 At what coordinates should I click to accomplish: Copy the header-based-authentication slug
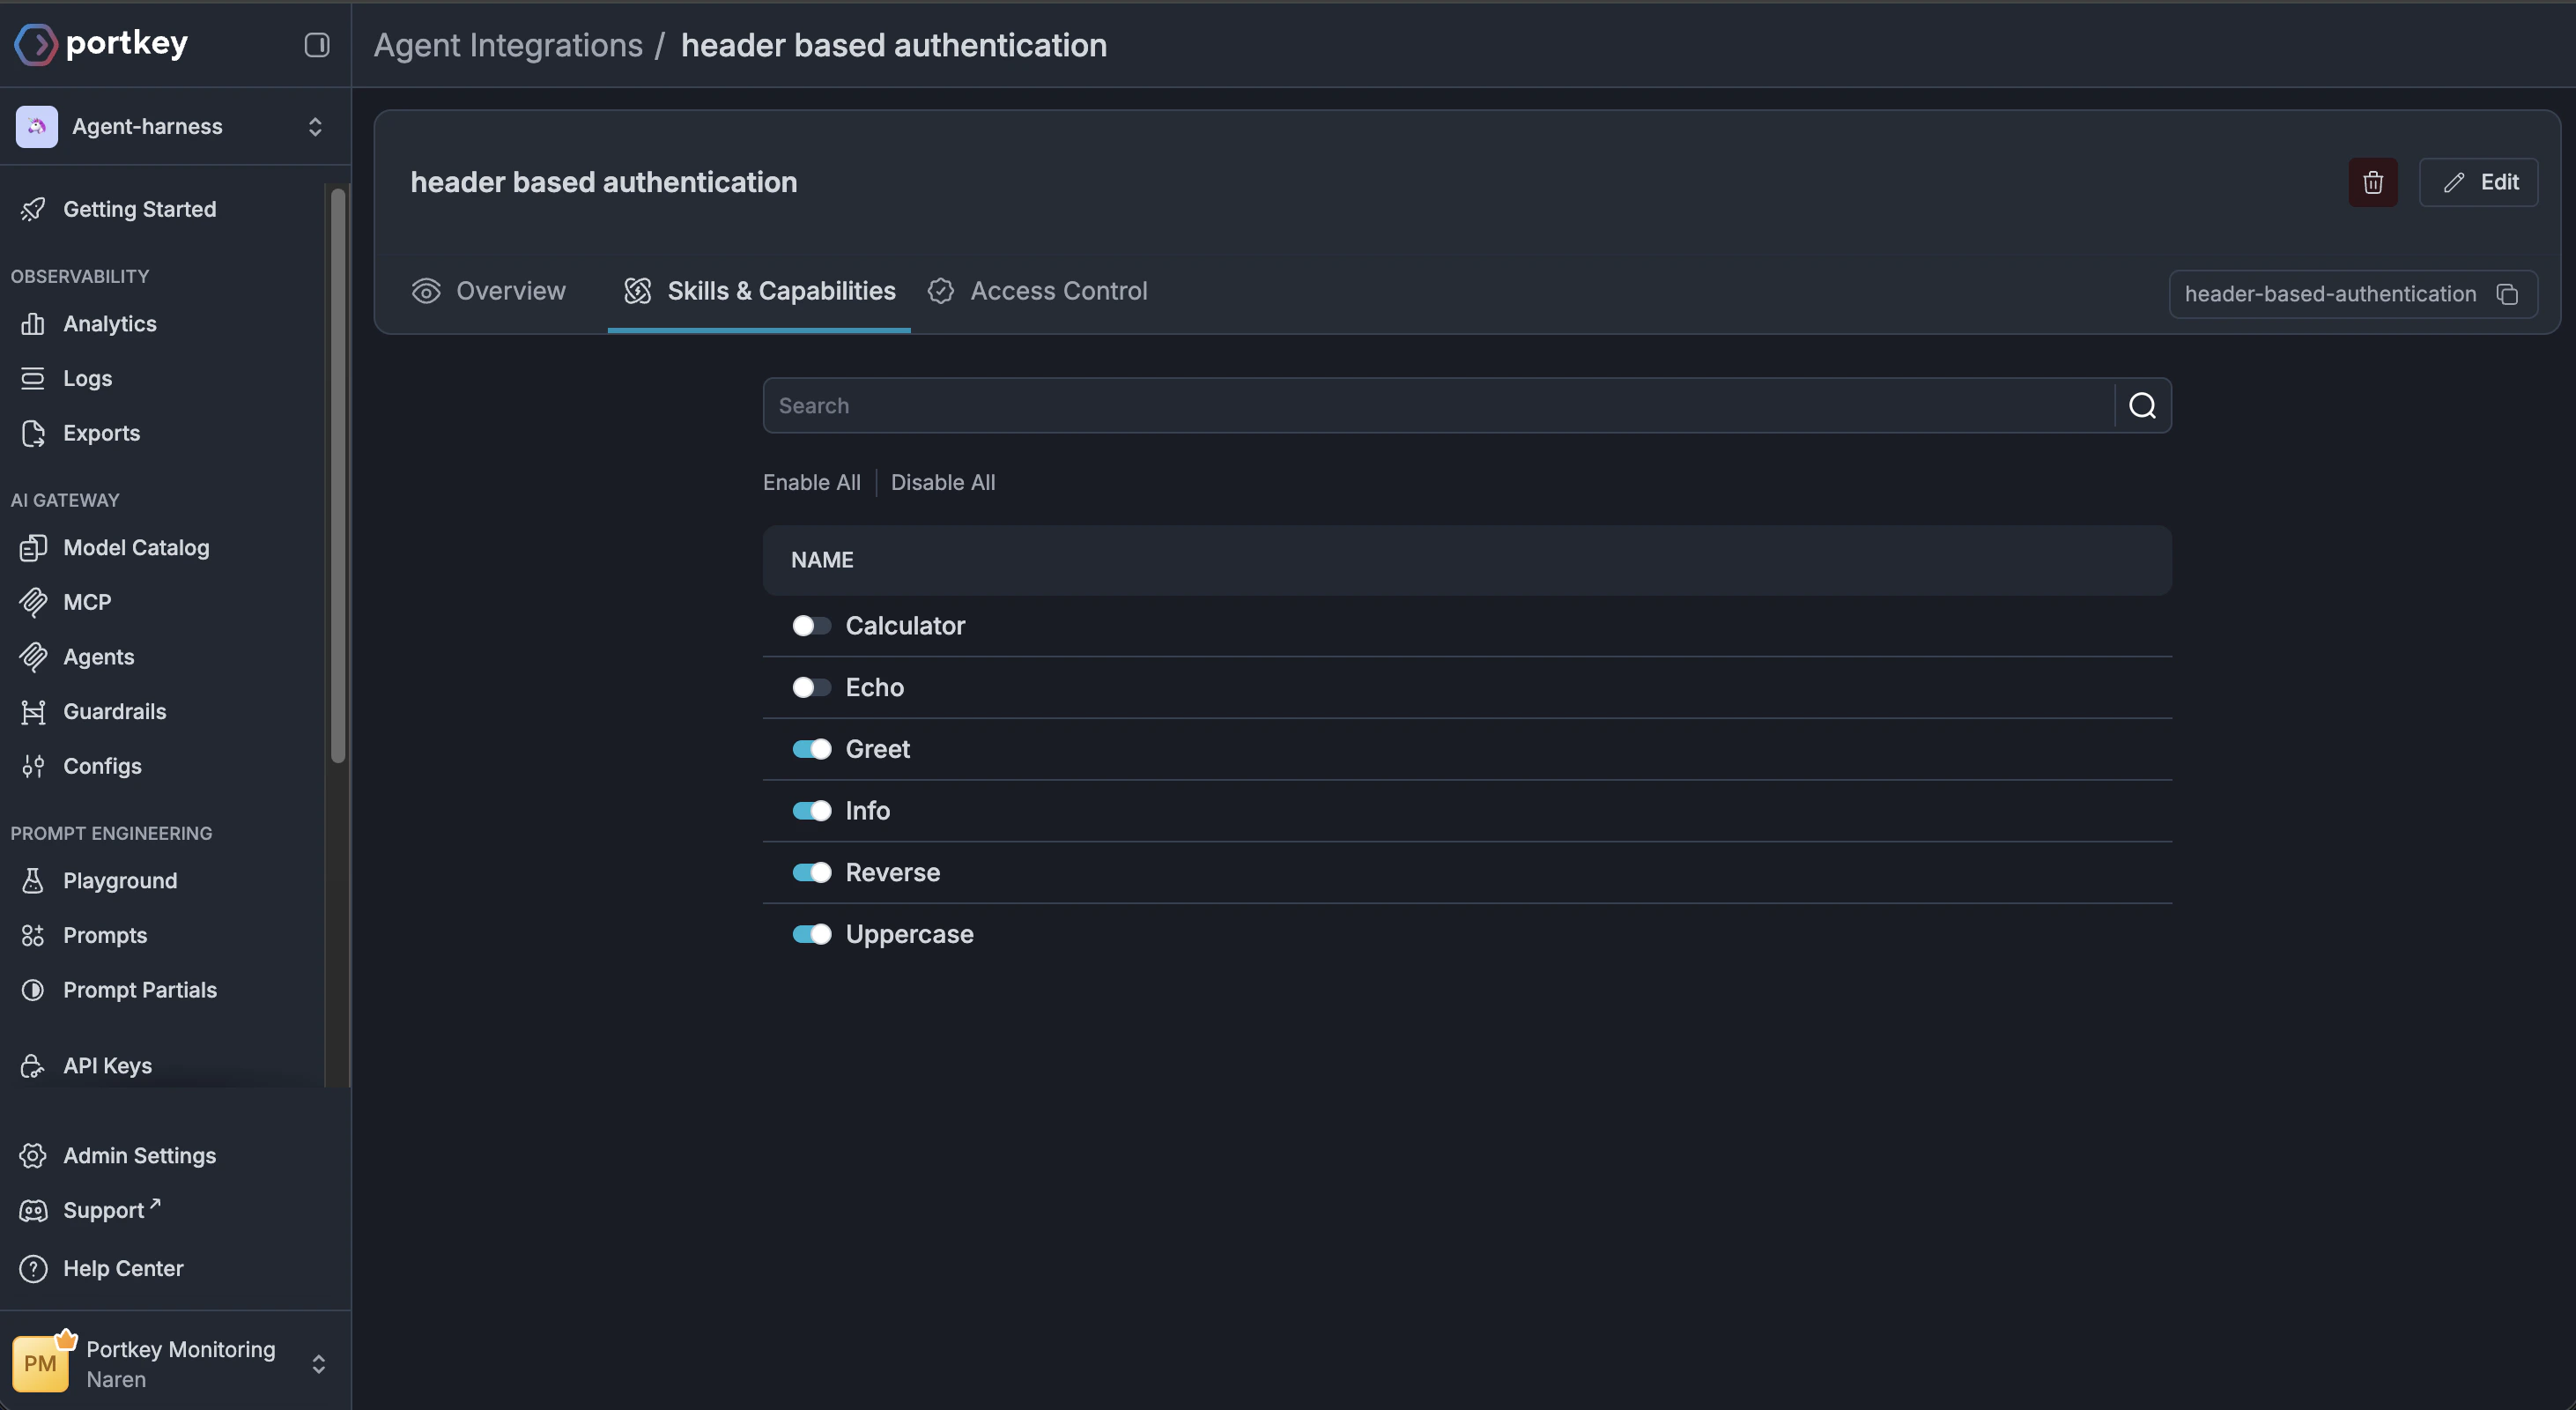[x=2507, y=294]
